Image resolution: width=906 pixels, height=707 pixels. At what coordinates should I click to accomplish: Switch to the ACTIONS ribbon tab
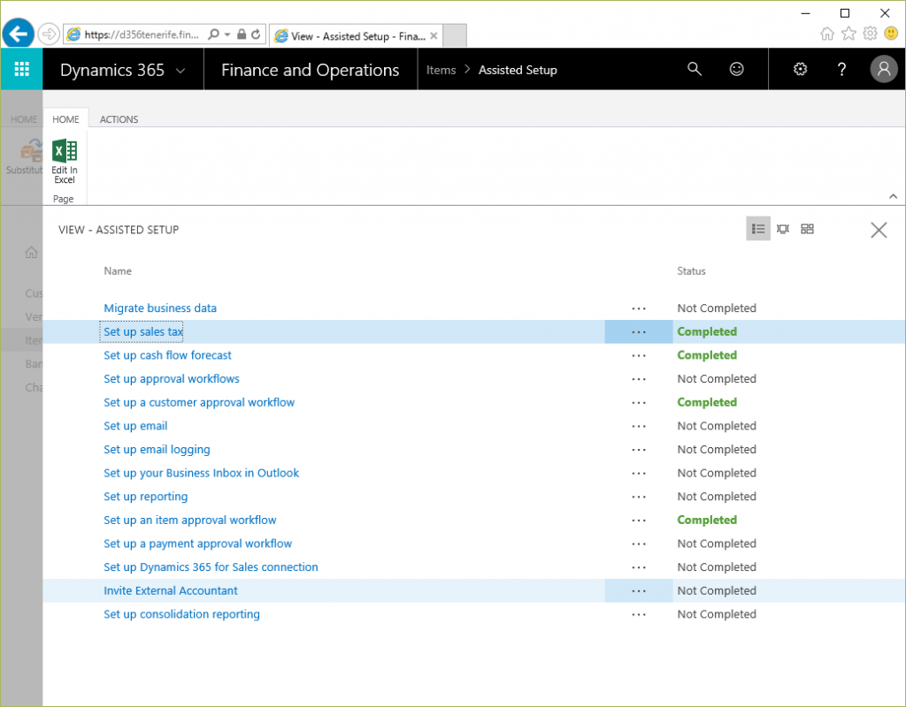(119, 119)
